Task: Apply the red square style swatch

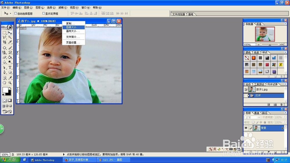Action: click(x=267, y=65)
